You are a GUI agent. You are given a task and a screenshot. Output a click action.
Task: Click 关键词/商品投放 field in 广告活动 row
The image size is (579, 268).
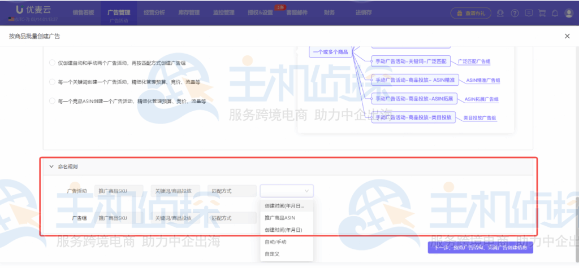pyautogui.click(x=175, y=191)
